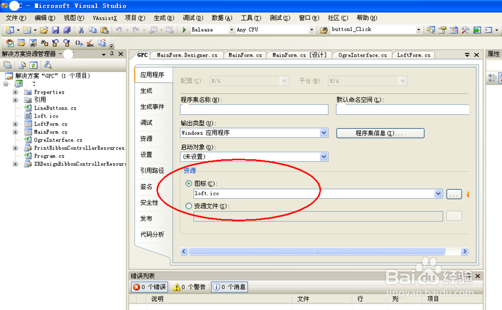The height and width of the screenshot is (310, 502).
Task: Open Properties Window toolbar icon
Action: pyautogui.click(x=442, y=30)
